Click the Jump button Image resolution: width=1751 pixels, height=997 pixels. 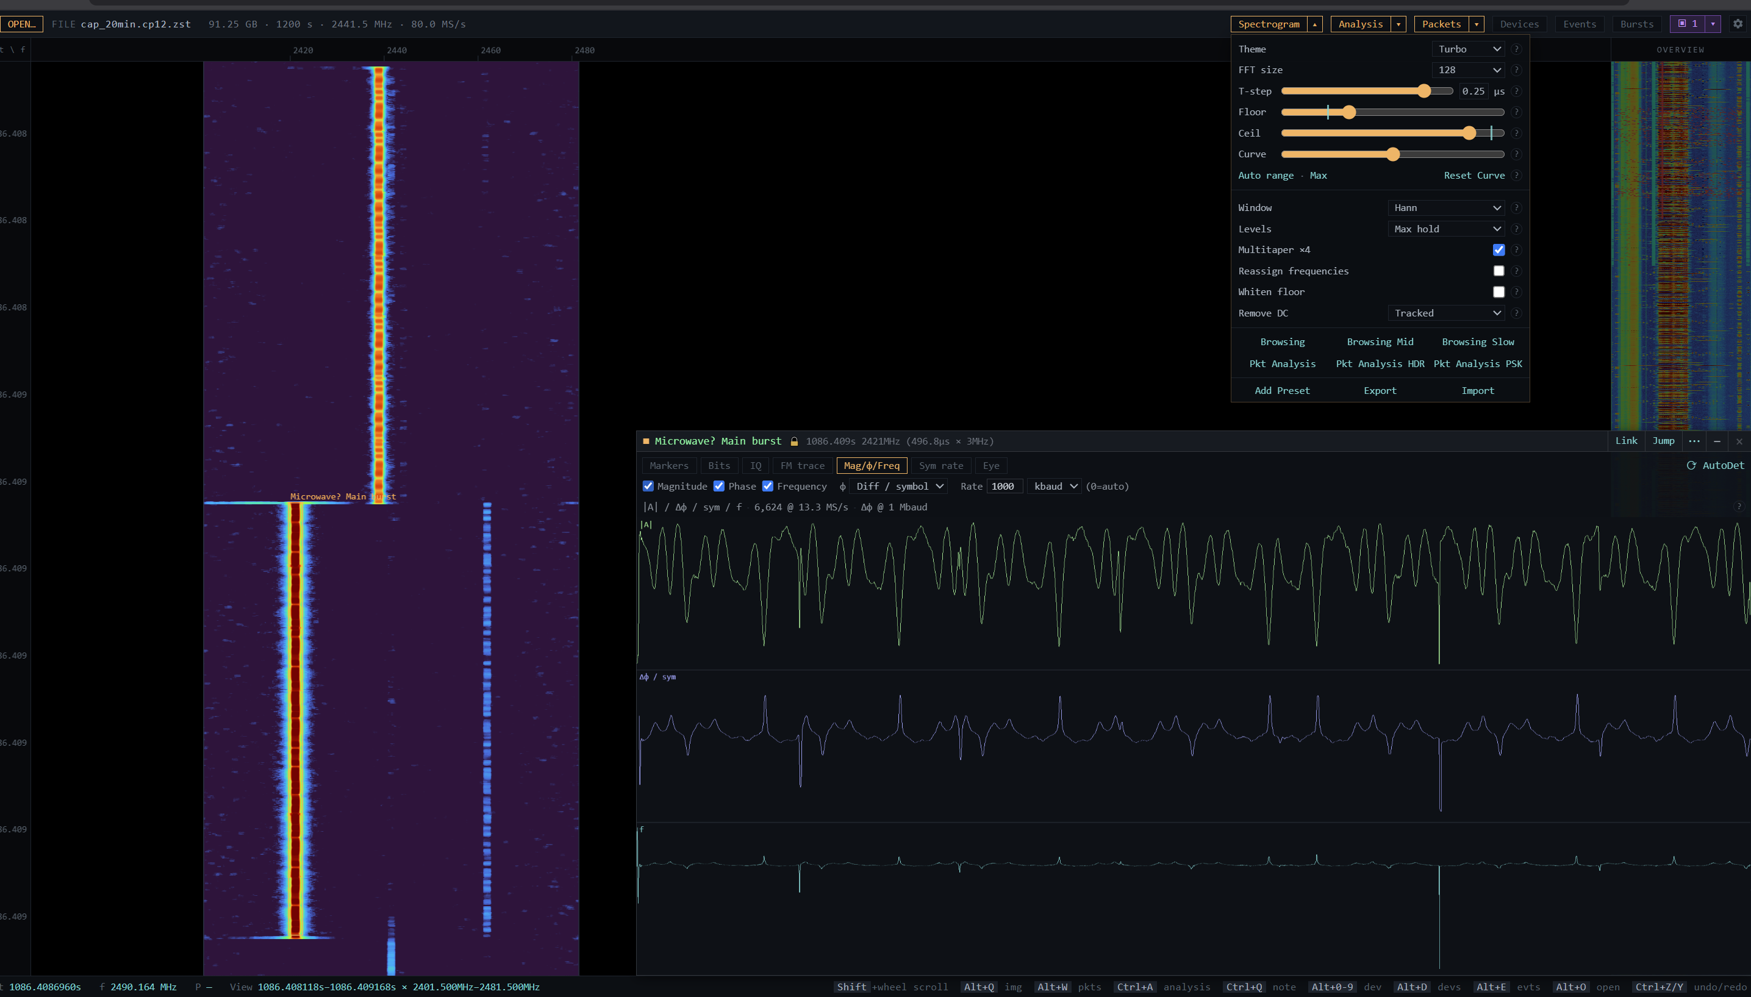pyautogui.click(x=1663, y=441)
